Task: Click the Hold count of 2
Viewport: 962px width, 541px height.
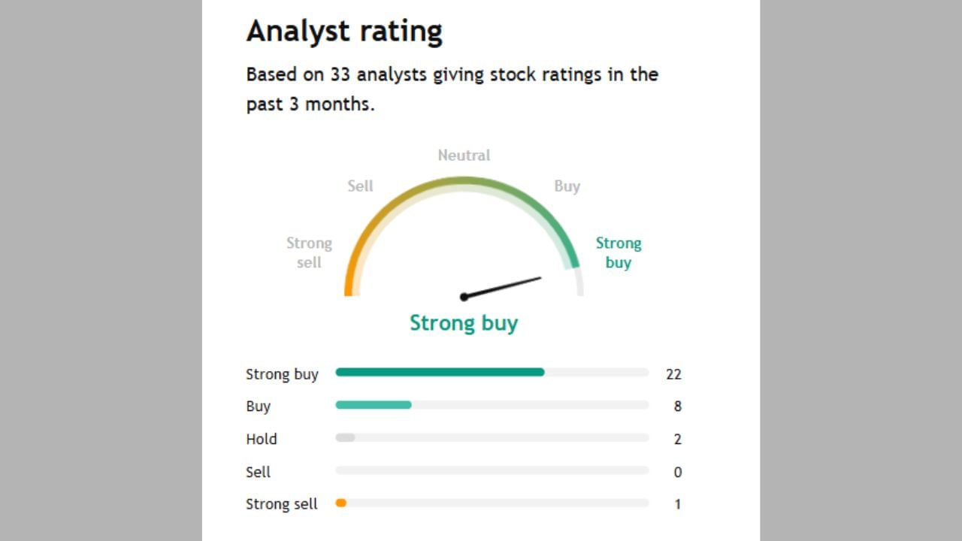Action: tap(677, 440)
